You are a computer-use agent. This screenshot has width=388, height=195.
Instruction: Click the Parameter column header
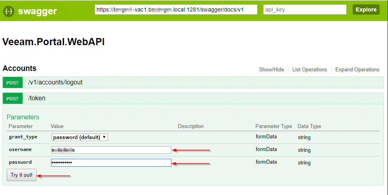tap(21, 126)
